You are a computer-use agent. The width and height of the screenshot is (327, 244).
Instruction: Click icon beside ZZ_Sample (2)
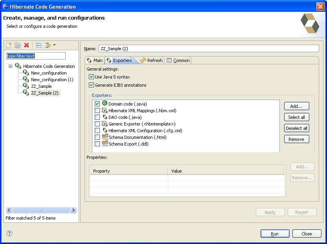pyautogui.click(x=26, y=93)
